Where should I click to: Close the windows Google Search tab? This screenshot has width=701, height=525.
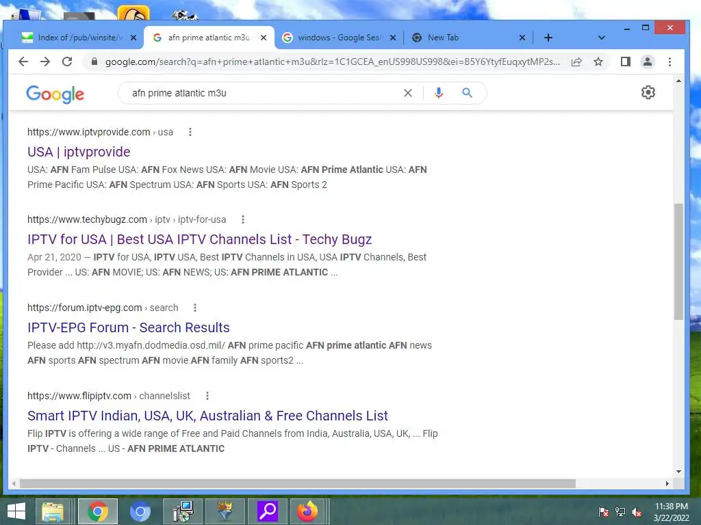(x=393, y=38)
